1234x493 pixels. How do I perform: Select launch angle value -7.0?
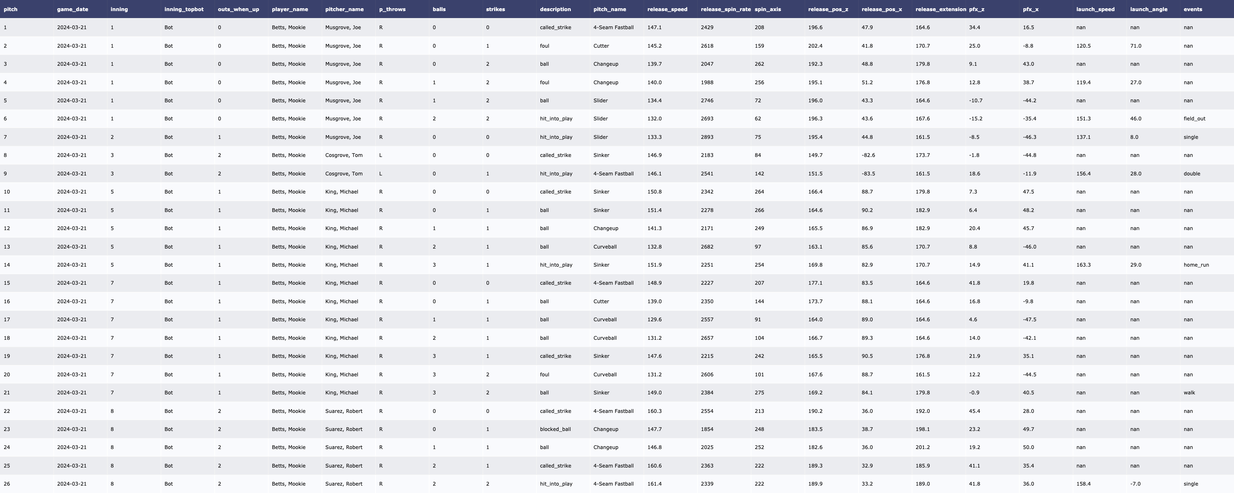click(x=1135, y=484)
